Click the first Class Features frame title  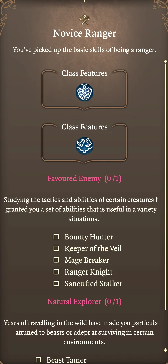pos(84,73)
